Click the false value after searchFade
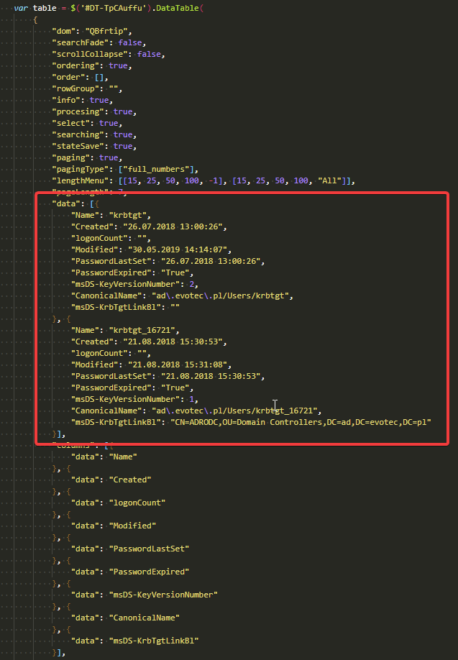This screenshot has height=660, width=458. [x=129, y=42]
